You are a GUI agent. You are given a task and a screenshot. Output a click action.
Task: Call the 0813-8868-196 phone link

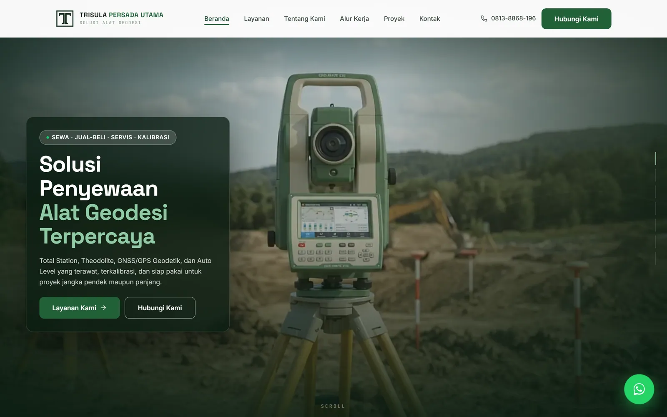pos(508,19)
